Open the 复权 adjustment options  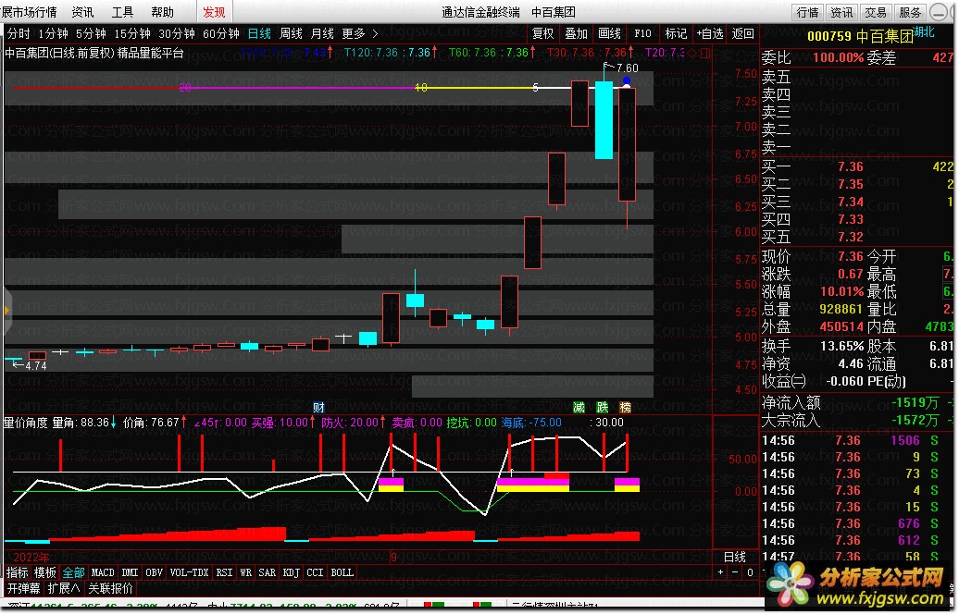[x=543, y=33]
